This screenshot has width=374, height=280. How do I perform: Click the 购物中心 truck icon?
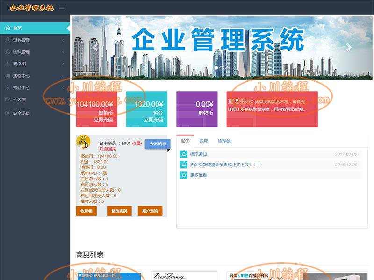pos(7,76)
